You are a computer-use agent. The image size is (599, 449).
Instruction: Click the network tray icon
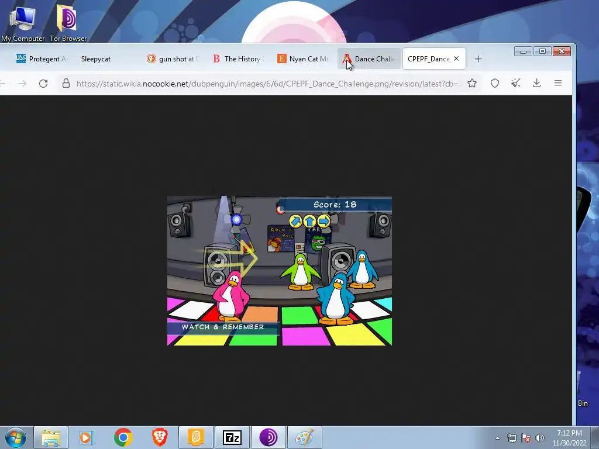tap(511, 438)
